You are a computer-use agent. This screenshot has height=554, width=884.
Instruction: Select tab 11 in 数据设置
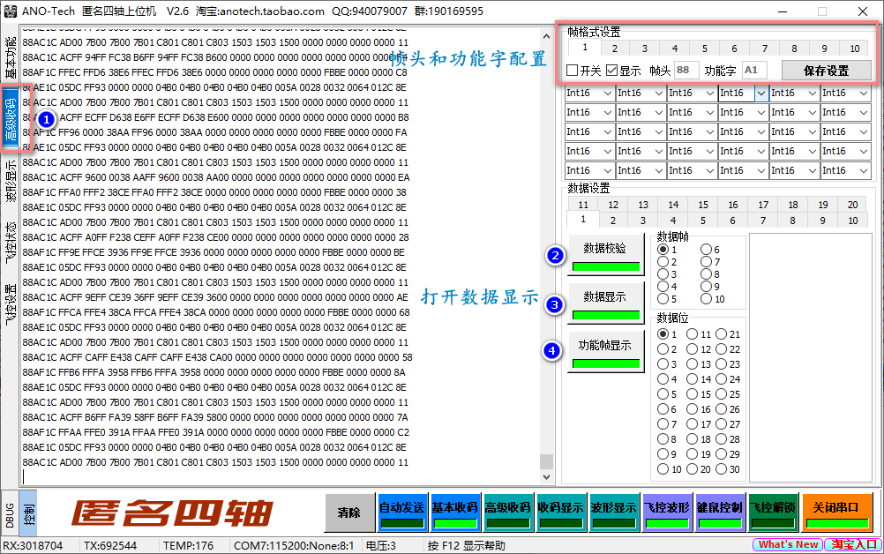click(x=583, y=205)
